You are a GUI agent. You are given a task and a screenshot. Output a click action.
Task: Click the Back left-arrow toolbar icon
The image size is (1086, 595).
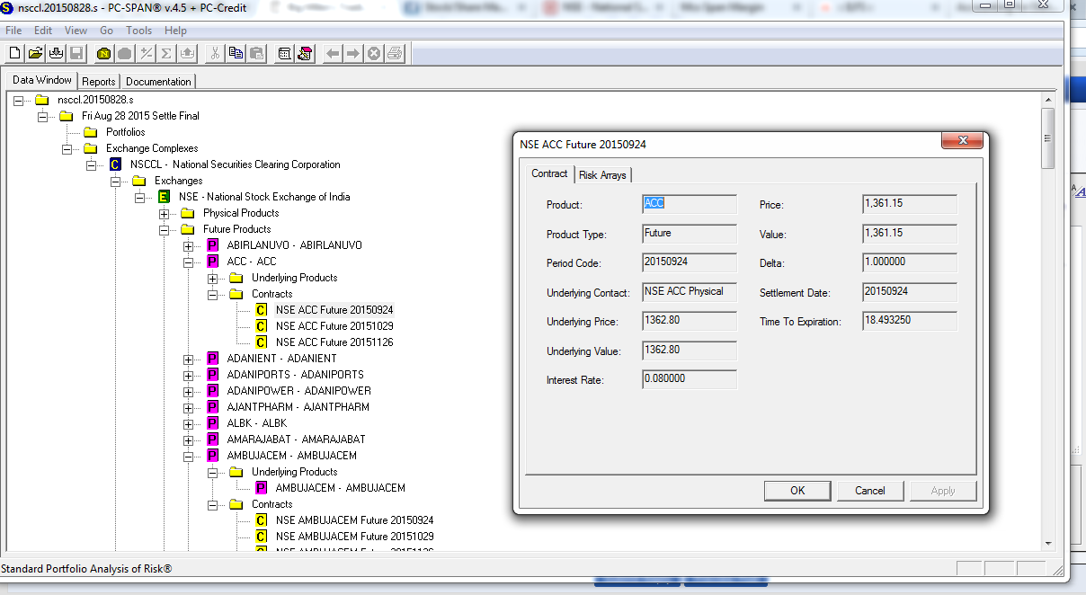tap(333, 53)
